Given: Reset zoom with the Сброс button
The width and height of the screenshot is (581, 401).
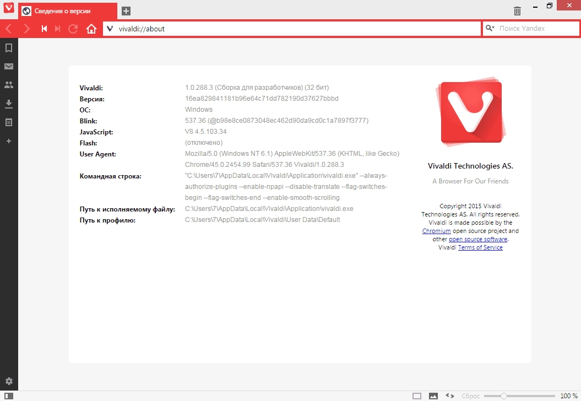Looking at the screenshot, I should (x=470, y=396).
